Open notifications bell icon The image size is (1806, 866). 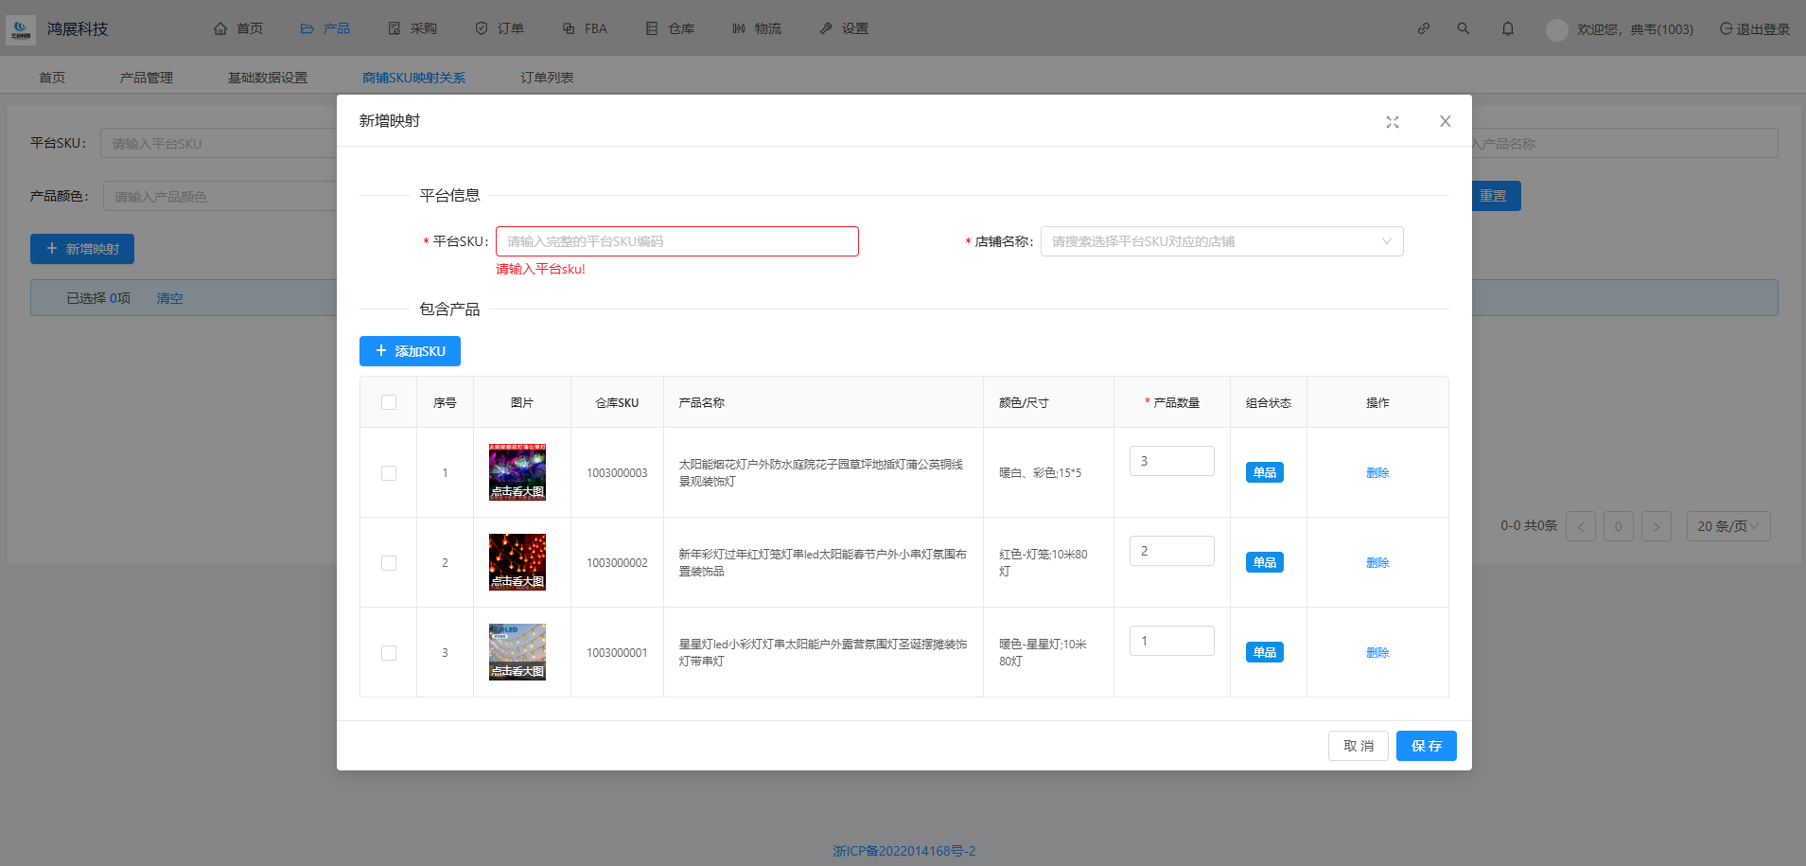tap(1508, 28)
